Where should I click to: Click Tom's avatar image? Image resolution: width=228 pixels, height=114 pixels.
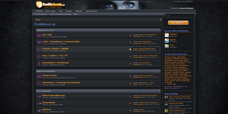click(x=167, y=46)
